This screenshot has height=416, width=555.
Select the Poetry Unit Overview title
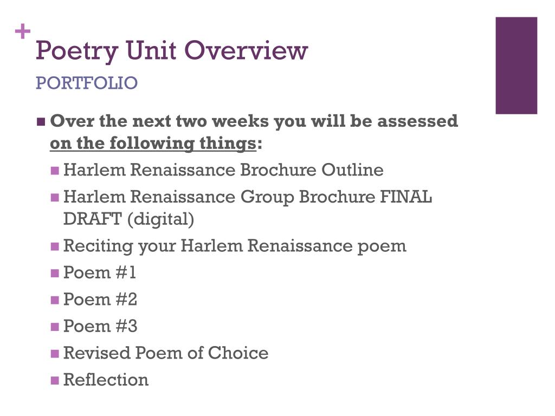172,51
